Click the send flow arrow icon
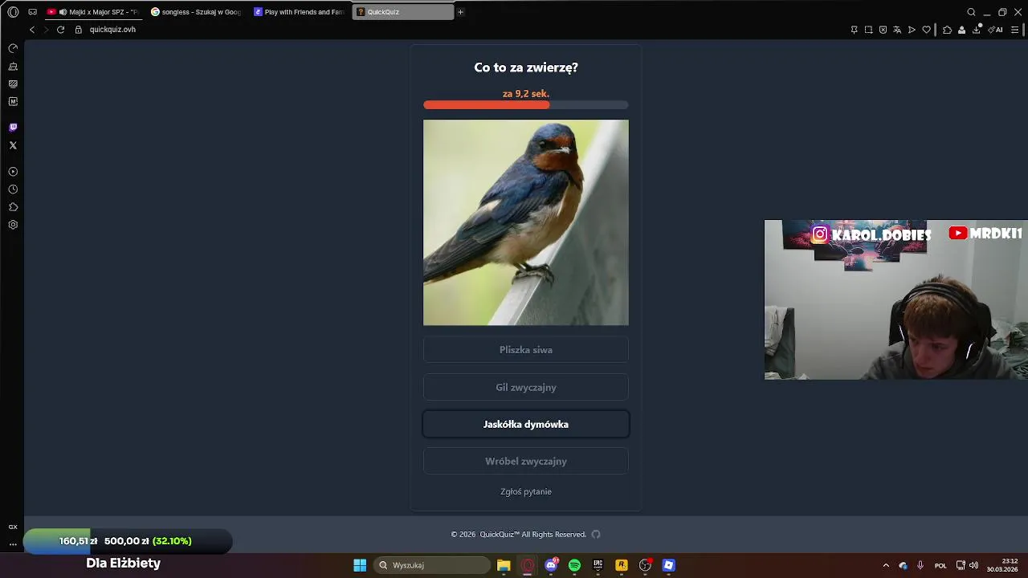This screenshot has width=1028, height=578. click(x=912, y=30)
